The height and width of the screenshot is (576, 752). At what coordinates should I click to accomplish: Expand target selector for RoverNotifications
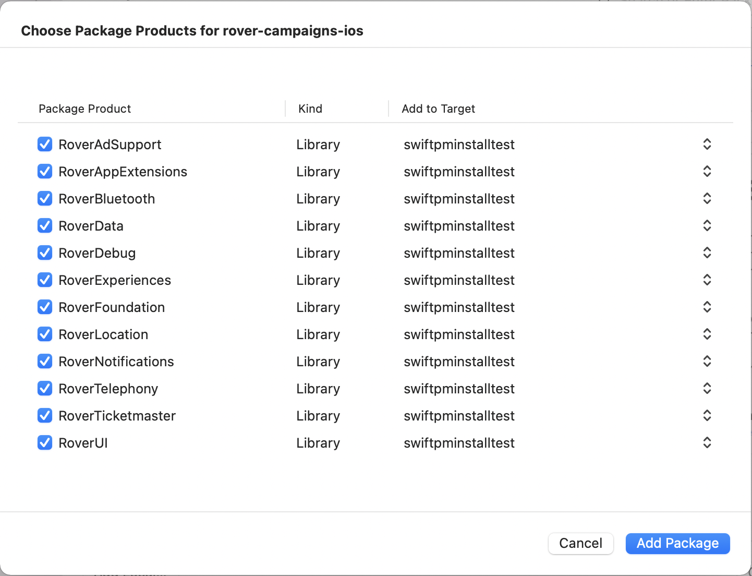tap(707, 362)
